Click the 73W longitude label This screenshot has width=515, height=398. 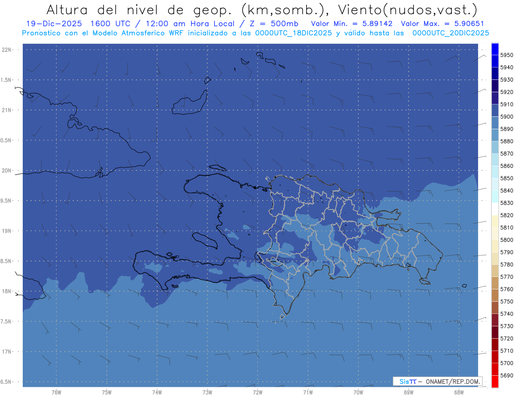tap(207, 392)
